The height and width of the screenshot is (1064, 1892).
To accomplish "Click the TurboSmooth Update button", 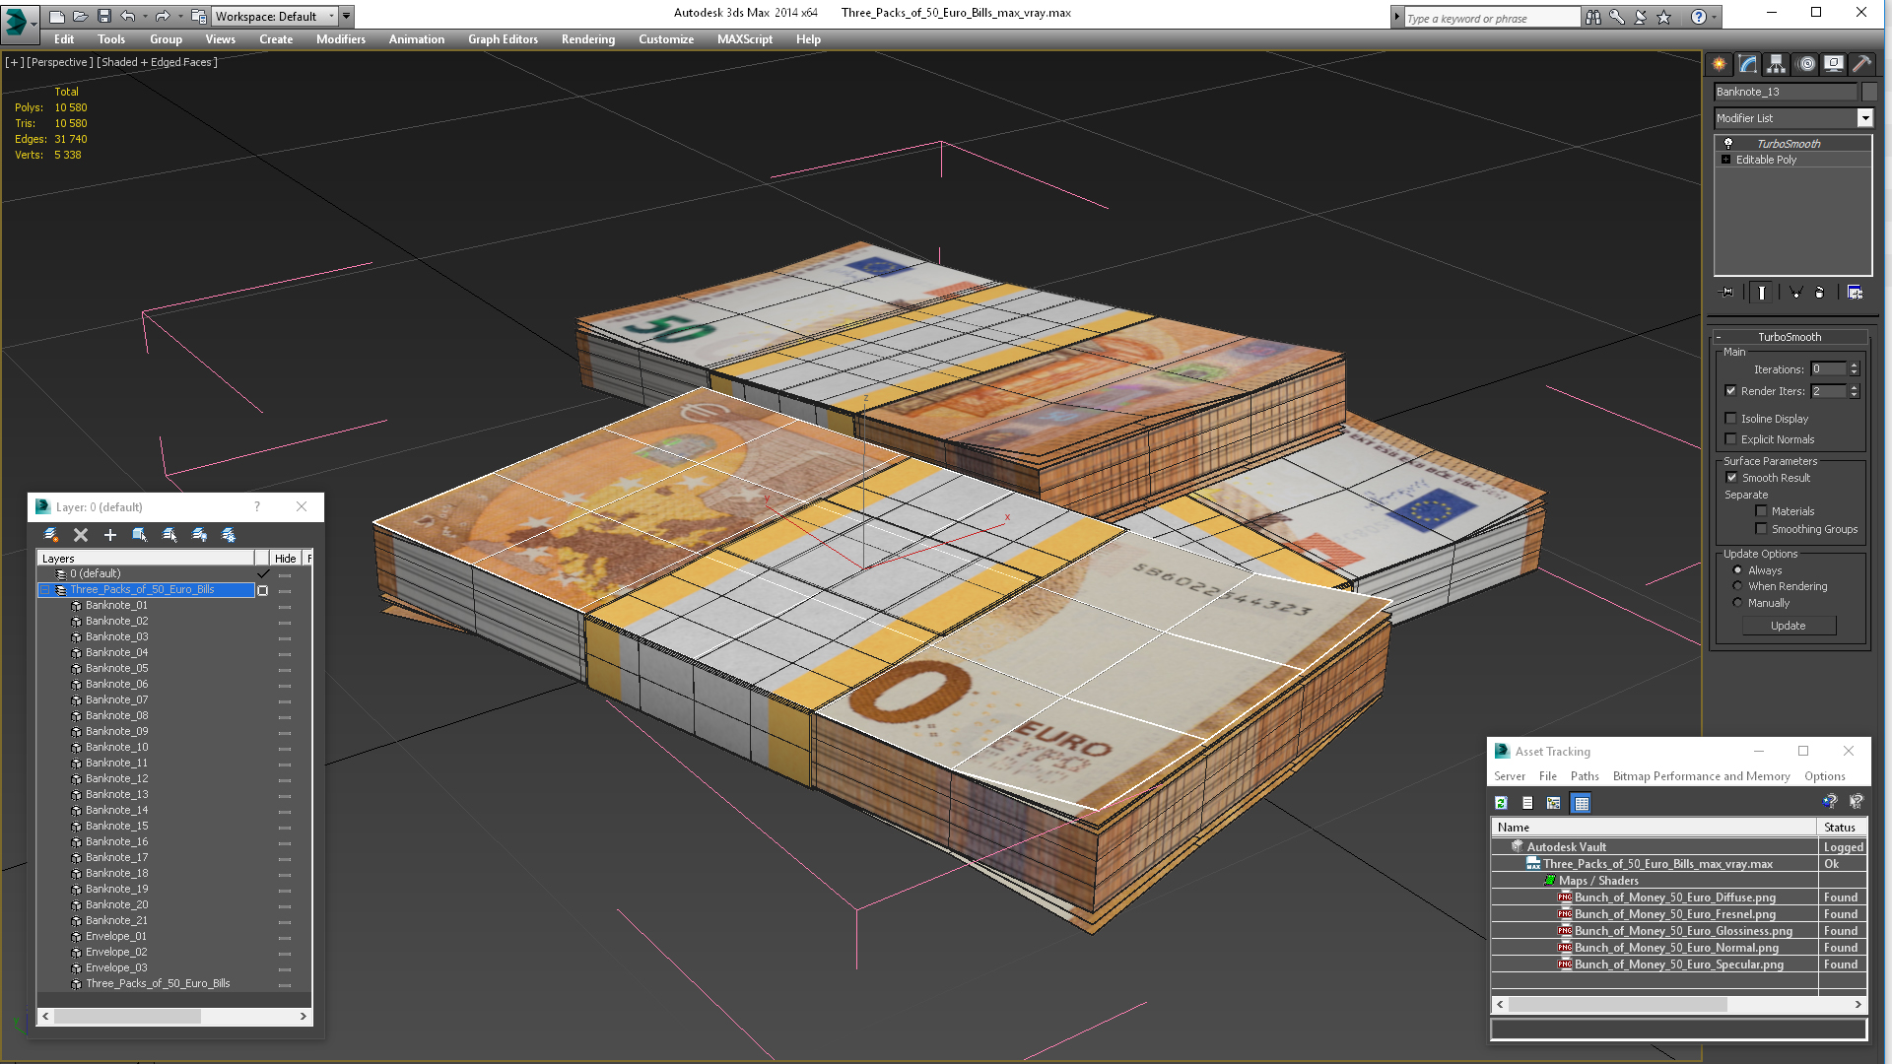I will (1789, 626).
